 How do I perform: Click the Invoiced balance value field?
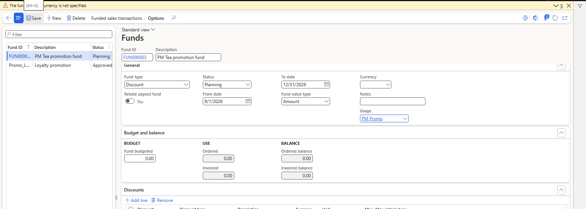pos(297,175)
